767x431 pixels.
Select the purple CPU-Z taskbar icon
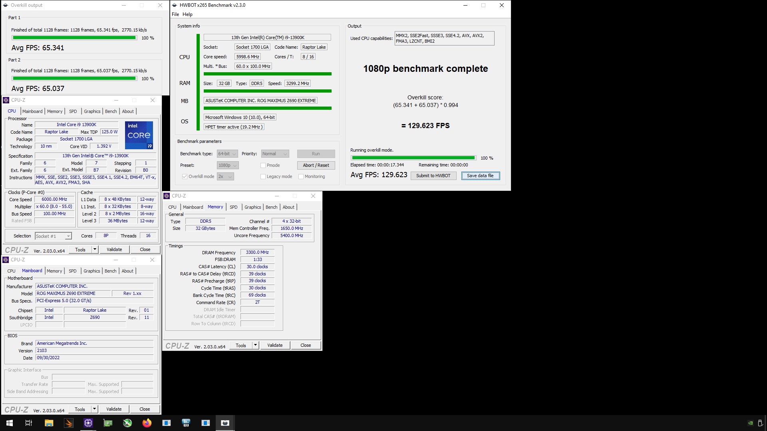88,423
